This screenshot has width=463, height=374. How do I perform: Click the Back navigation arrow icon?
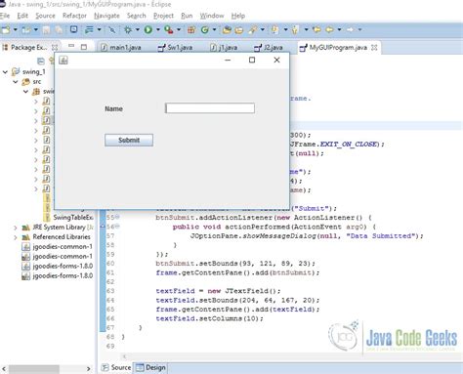click(x=329, y=30)
